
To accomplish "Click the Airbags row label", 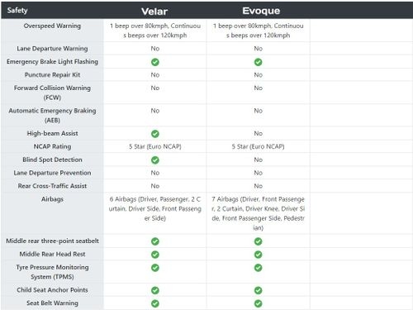I will [x=52, y=199].
